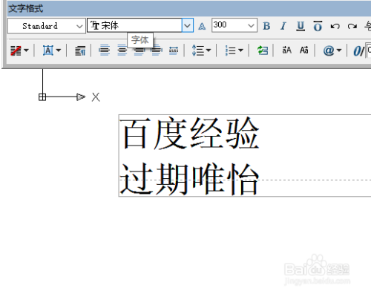Click the text height value 300
Viewport: 371px width, 294px height.
(220, 25)
